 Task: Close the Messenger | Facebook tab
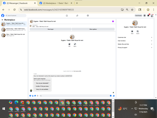(35, 3)
